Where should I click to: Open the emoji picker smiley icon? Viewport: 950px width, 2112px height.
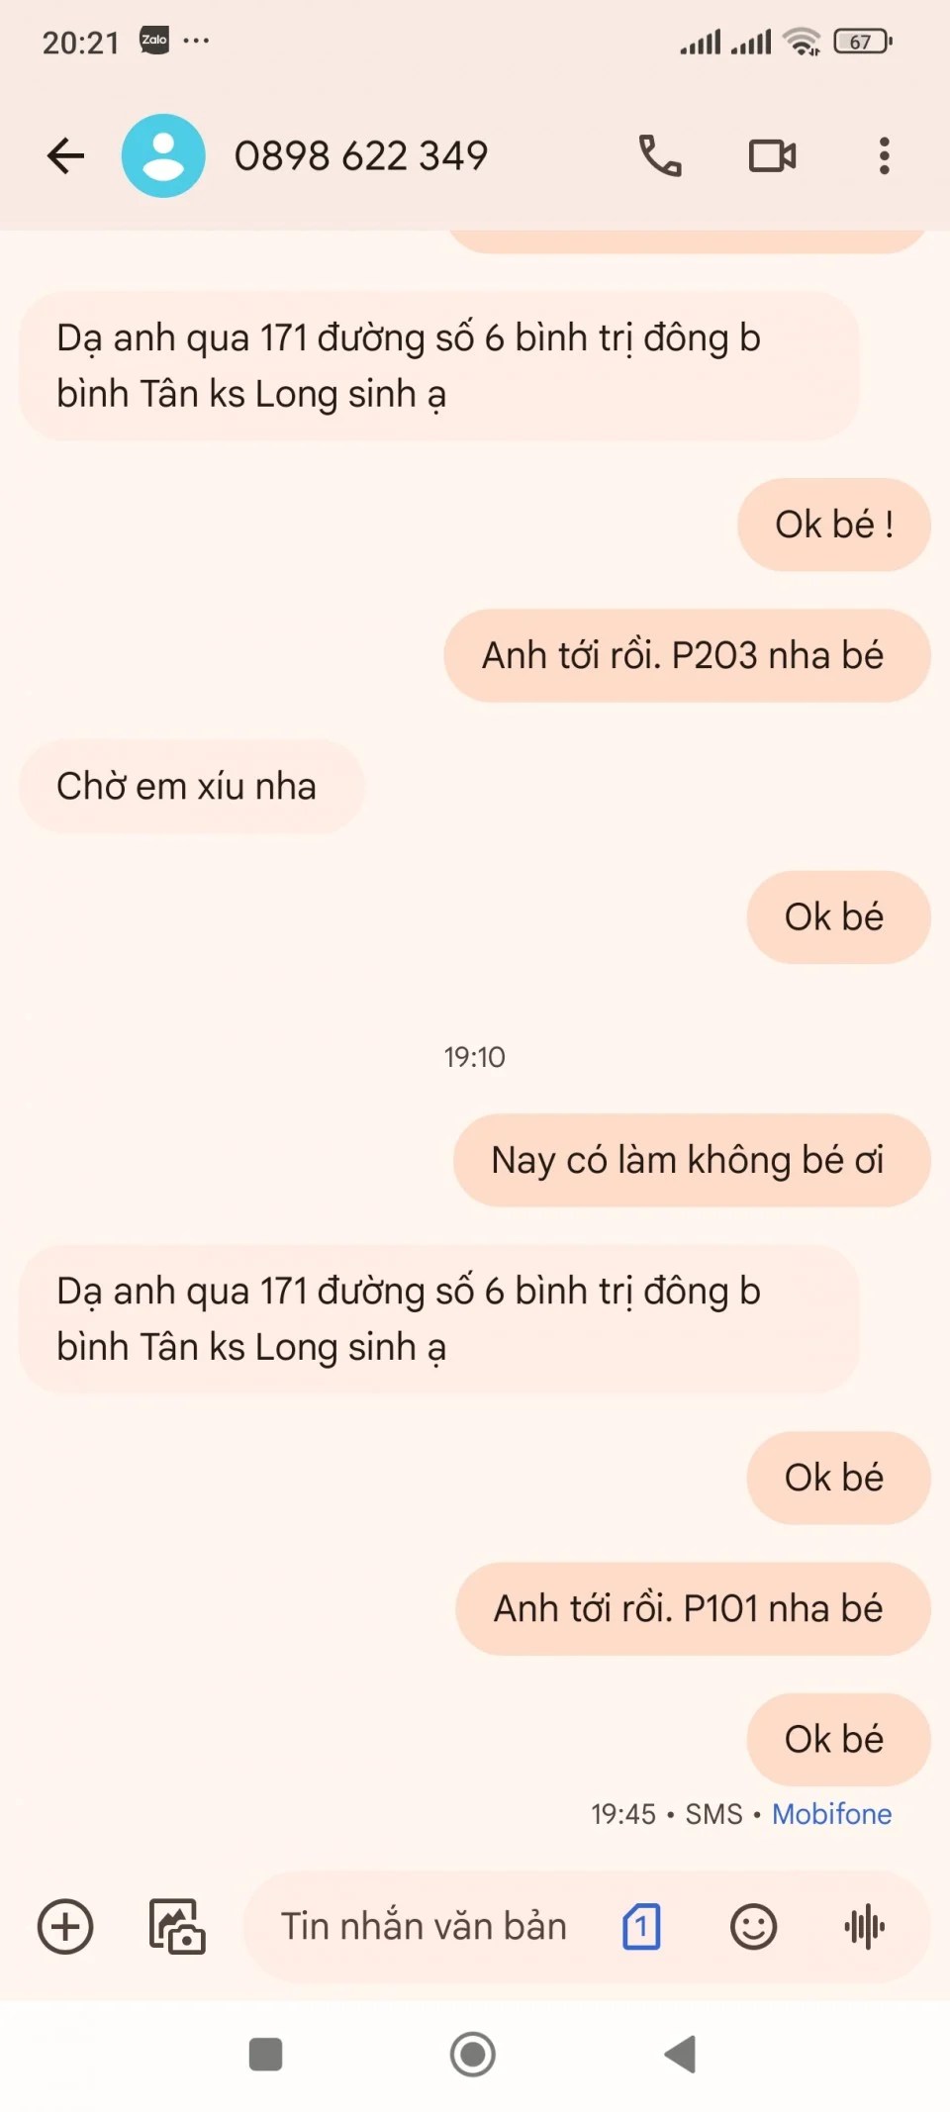point(753,1926)
